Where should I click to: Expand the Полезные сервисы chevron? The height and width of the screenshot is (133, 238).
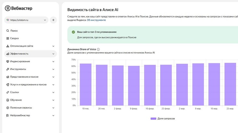(53, 108)
